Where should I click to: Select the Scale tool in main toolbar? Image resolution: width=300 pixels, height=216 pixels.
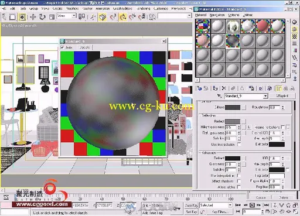(52, 17)
